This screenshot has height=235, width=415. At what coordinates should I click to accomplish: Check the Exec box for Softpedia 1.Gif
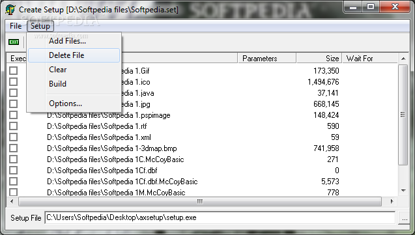(13, 70)
